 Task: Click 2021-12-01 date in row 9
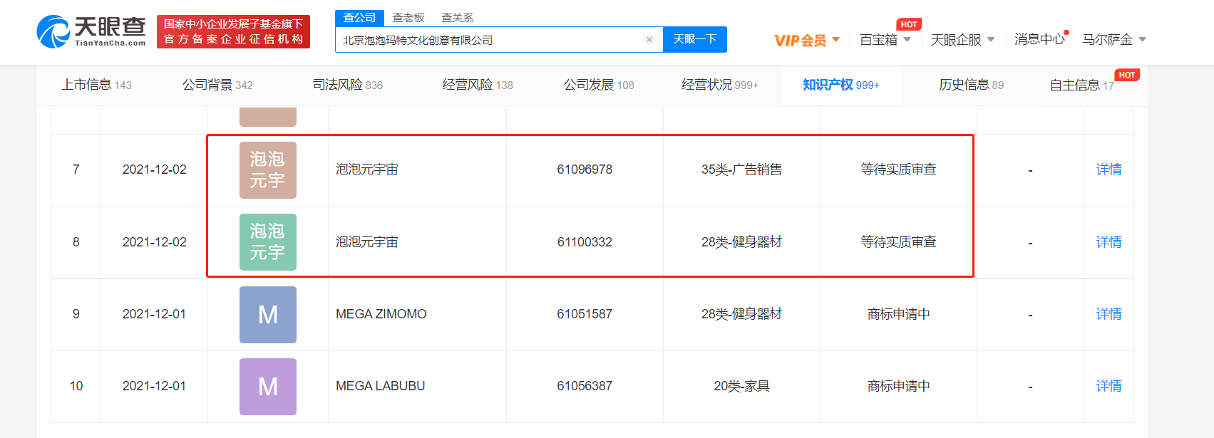click(x=154, y=314)
